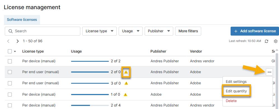Click the 2 of 2 usage bar
This screenshot has height=109, width=279.
[x=90, y=61]
